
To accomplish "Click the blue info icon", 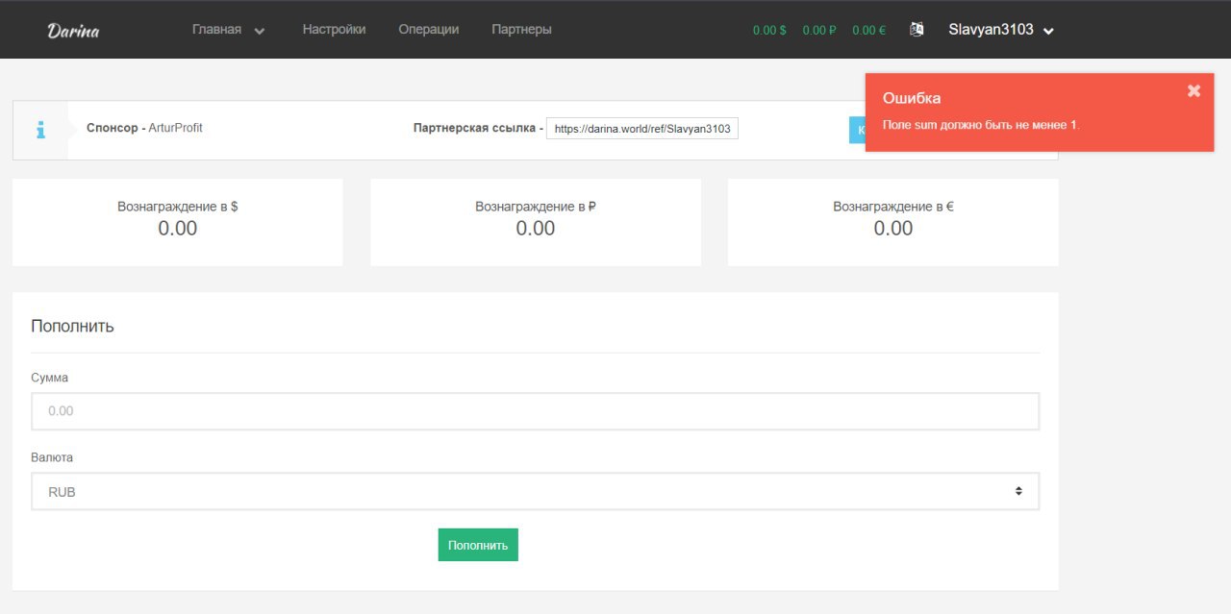I will (40, 130).
